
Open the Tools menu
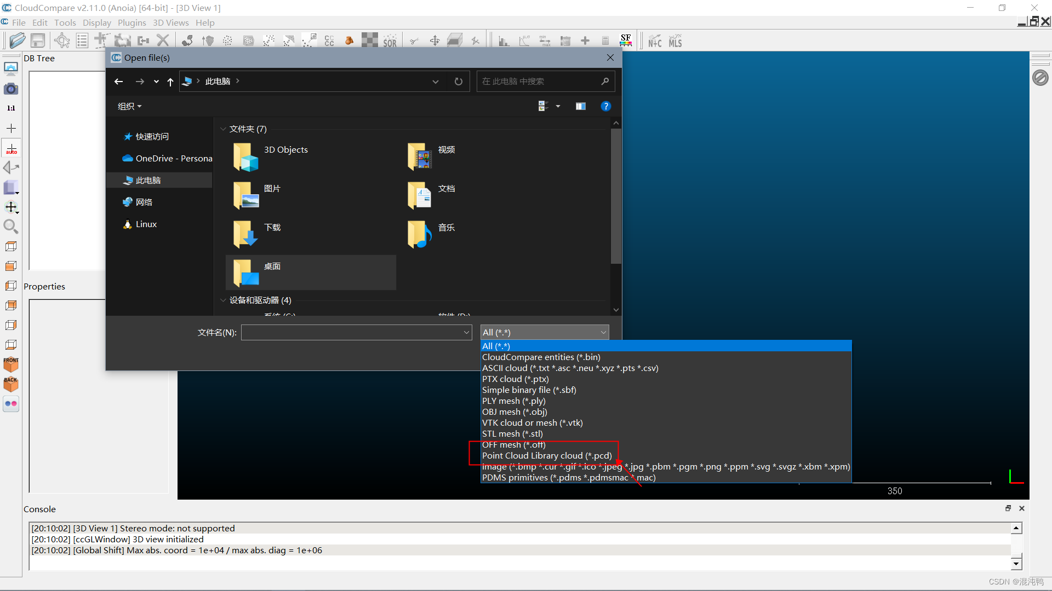pyautogui.click(x=65, y=22)
